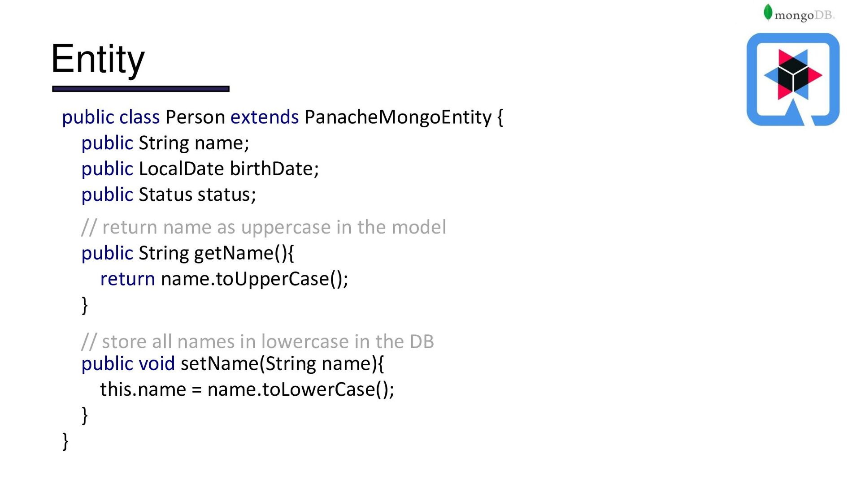
Task: Click the LocalDate birthDate field
Action: click(229, 169)
